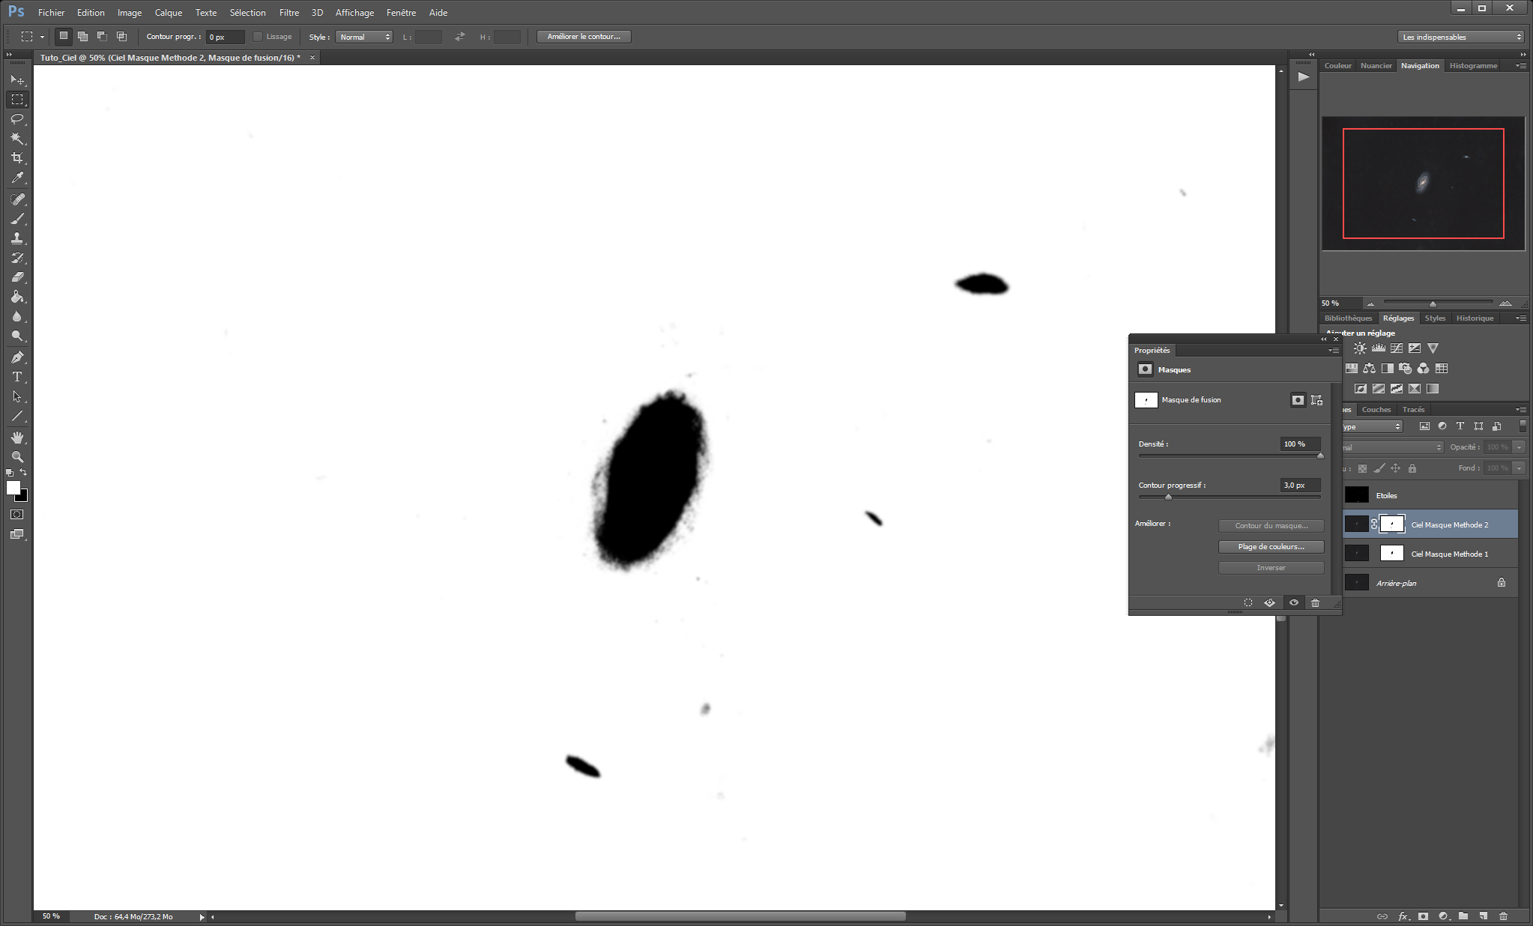Screen dimensions: 1533x926
Task: Select the Pen tool
Action: pos(17,357)
